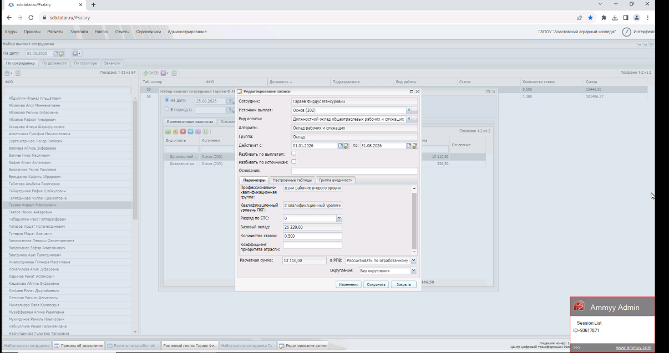Image resolution: width=669 pixels, height=353 pixels.
Task: Click the Изменения button
Action: pyautogui.click(x=348, y=284)
